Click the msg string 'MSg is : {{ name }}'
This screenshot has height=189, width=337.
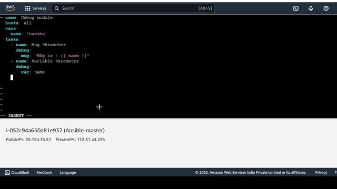(x=62, y=56)
